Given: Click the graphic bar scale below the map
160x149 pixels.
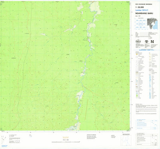Looking at the screenshot, I should click(x=66, y=141).
